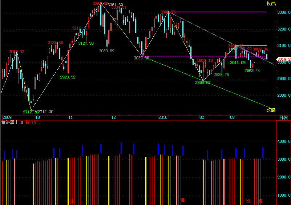Click the current price tag 3019.2
291x205 pixels.
point(284,59)
